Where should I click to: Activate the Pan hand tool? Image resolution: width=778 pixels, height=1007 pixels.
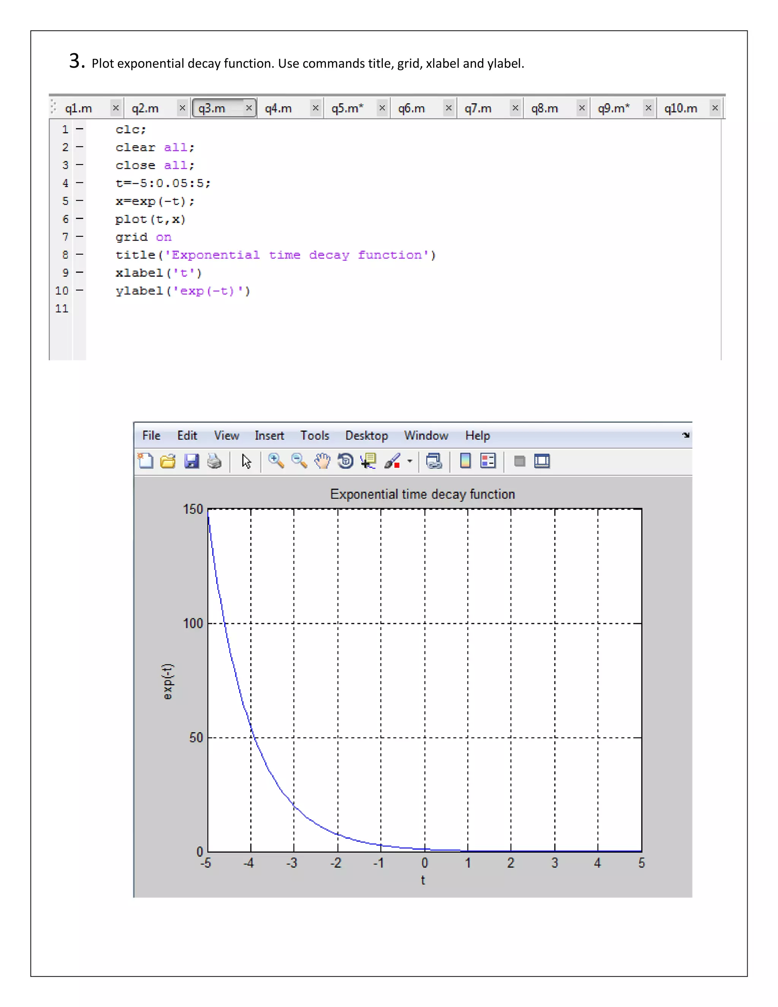[322, 461]
